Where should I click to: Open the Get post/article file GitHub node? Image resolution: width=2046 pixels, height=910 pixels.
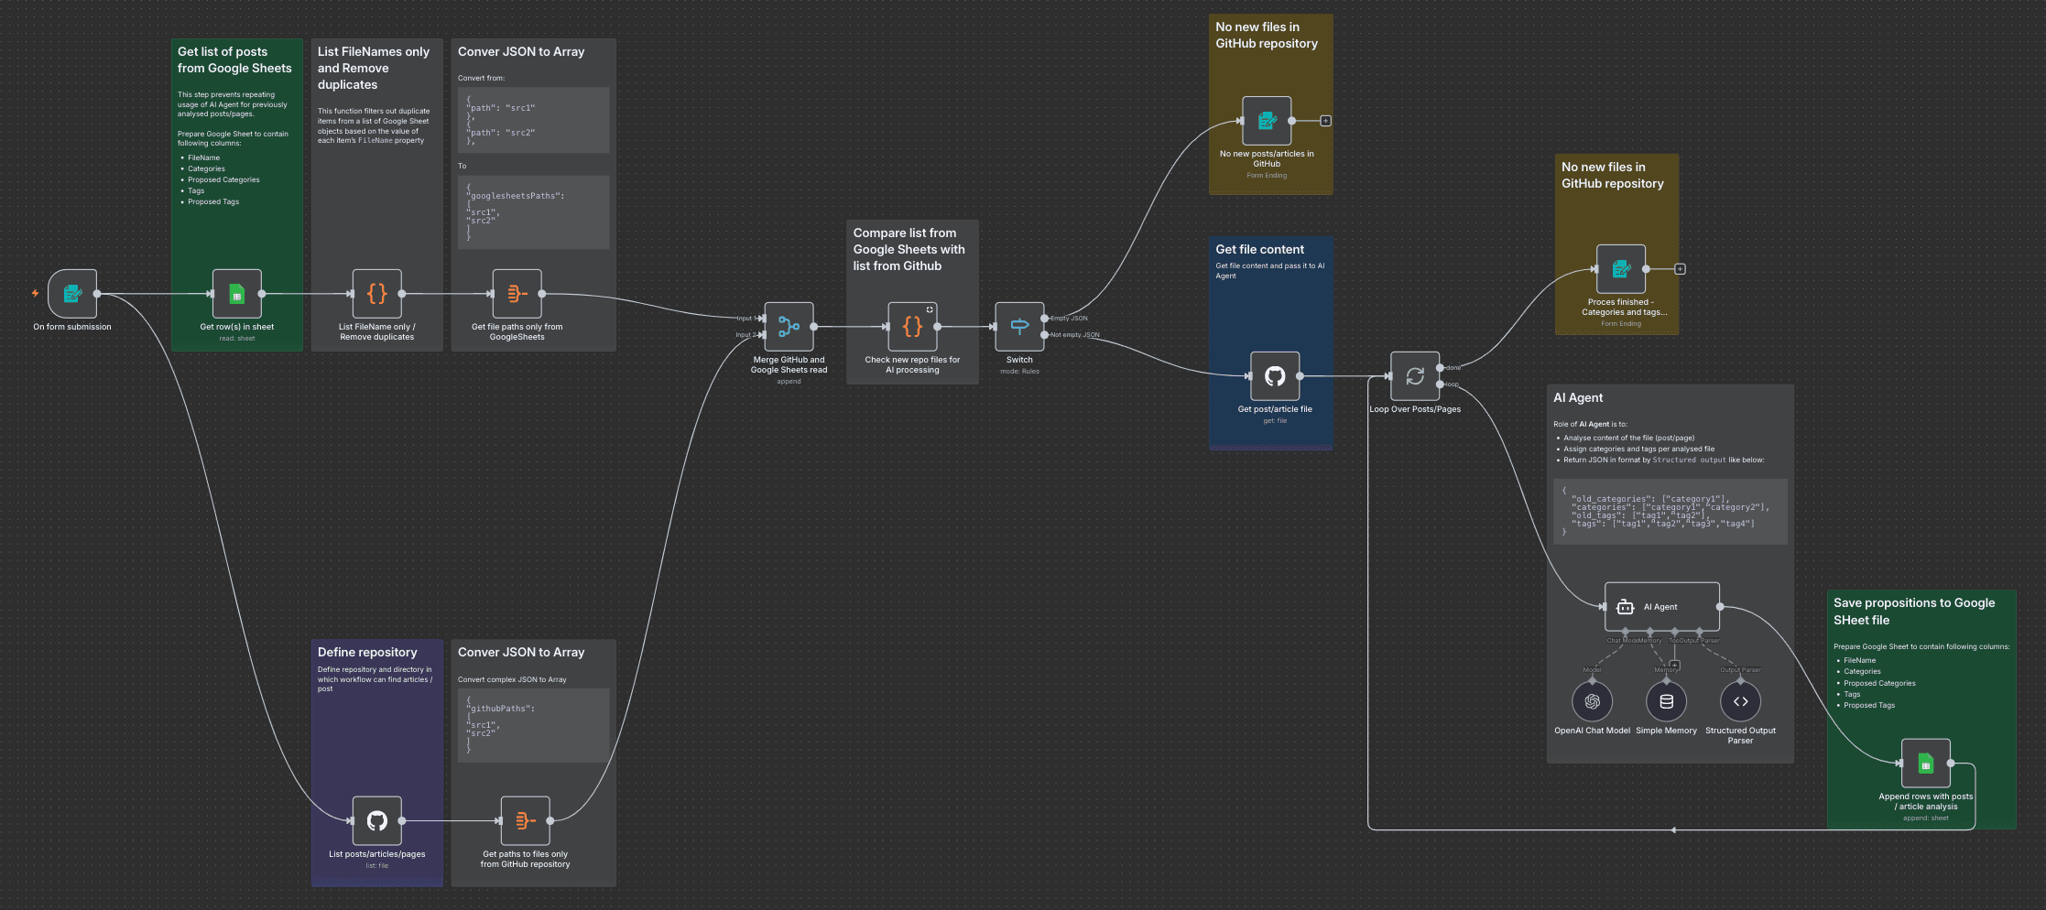click(1275, 376)
